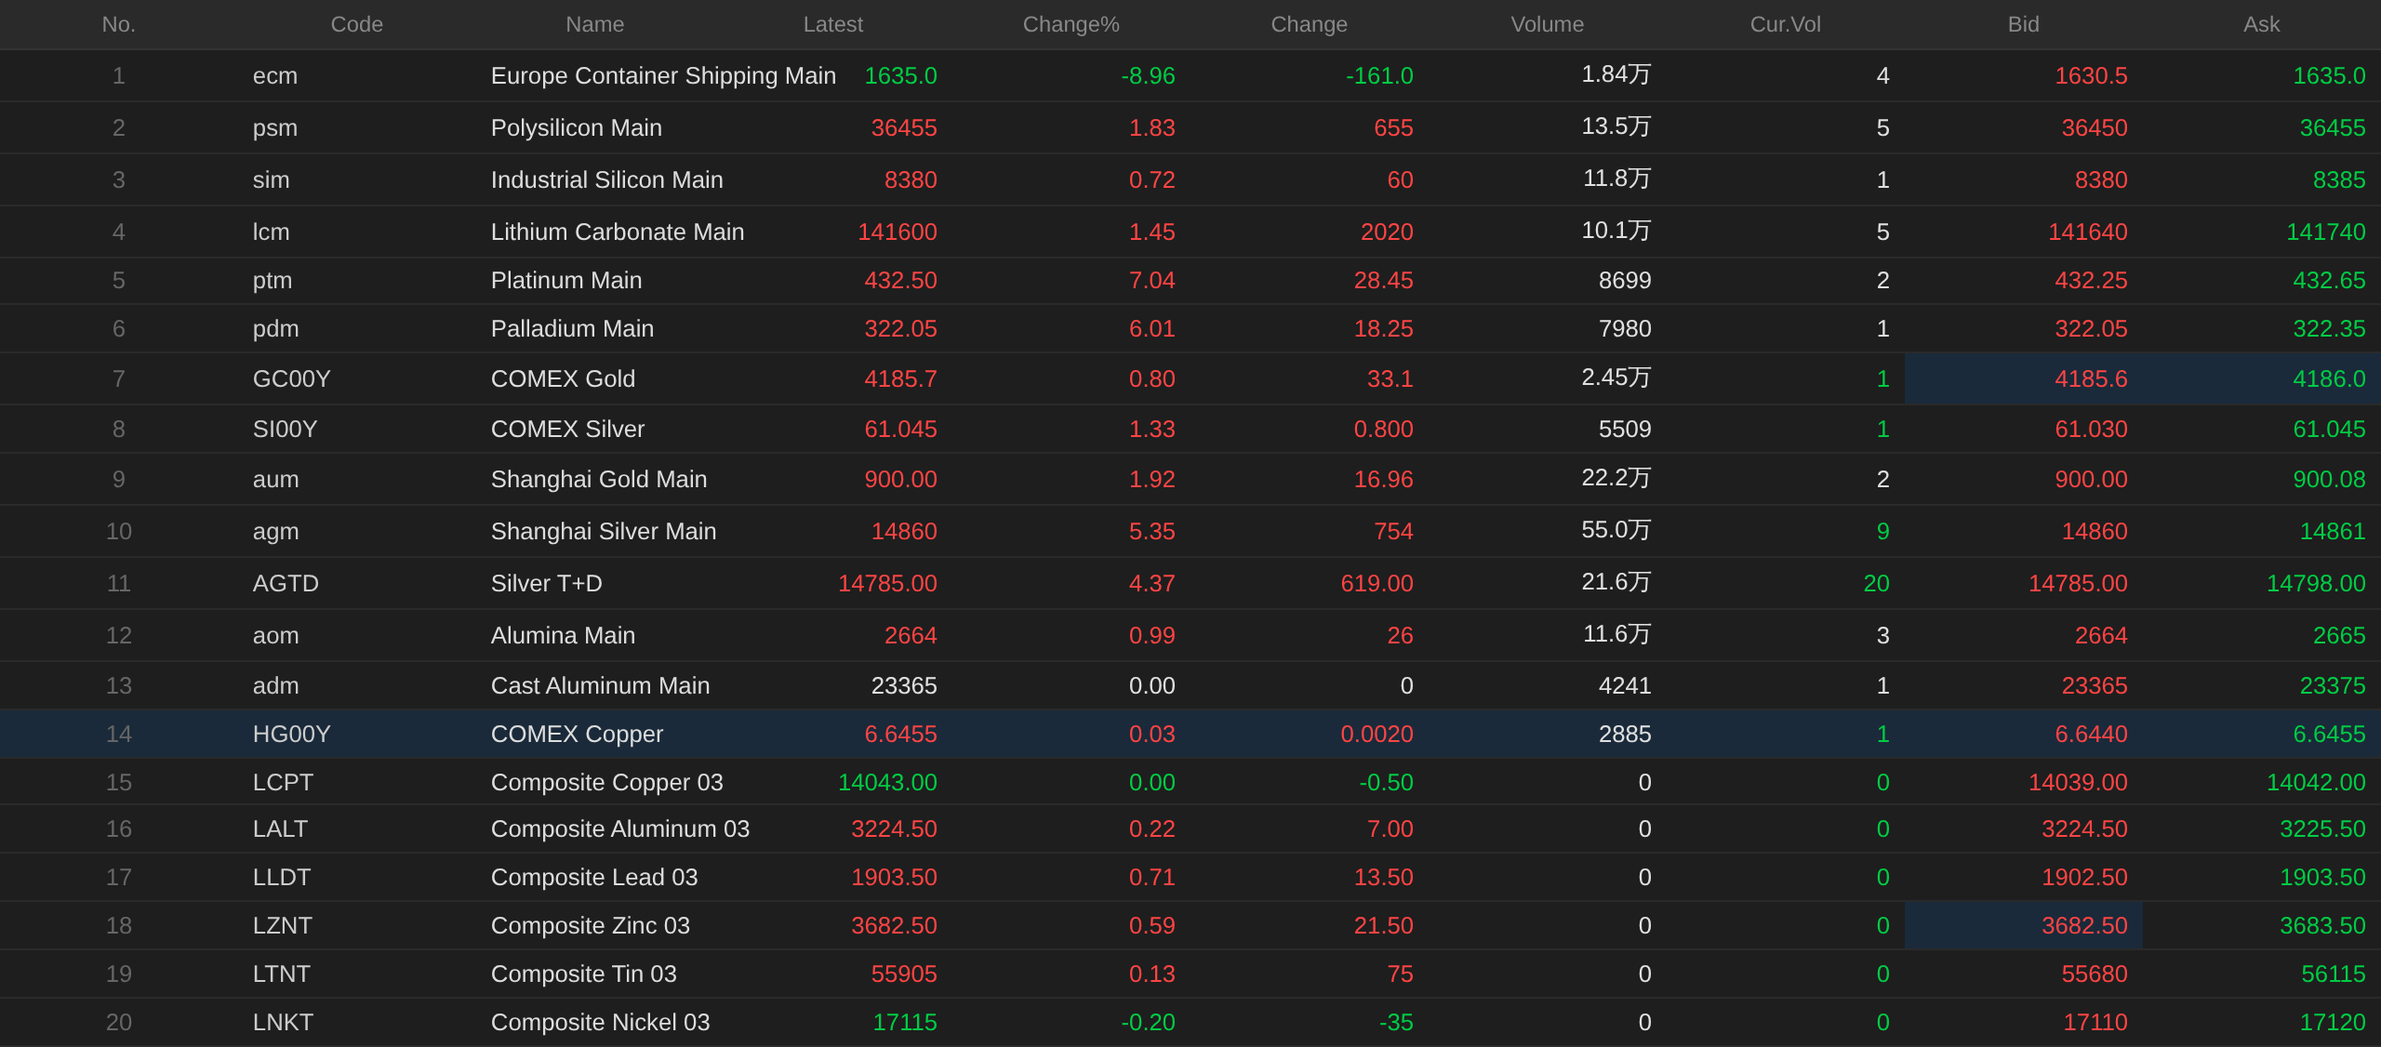Select Composite Tin 03 row

click(1190, 974)
